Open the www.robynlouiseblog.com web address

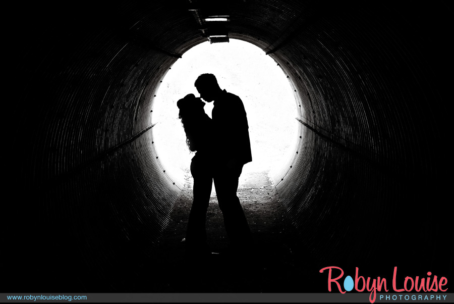47,297
